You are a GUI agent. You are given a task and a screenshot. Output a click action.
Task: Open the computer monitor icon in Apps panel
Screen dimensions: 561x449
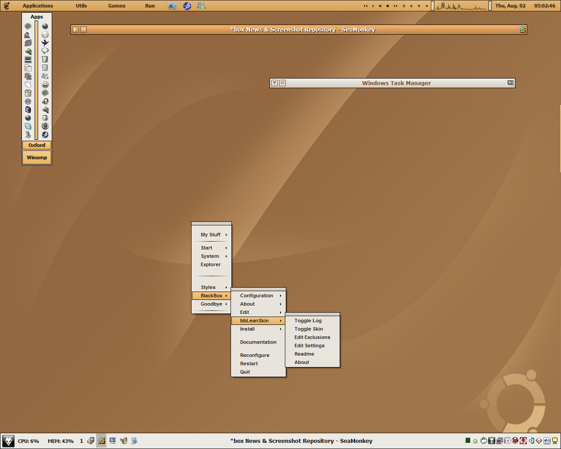pos(28,59)
